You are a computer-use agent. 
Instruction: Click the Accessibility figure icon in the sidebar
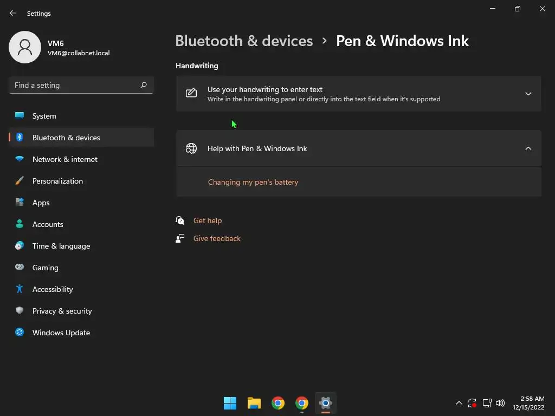coord(20,289)
